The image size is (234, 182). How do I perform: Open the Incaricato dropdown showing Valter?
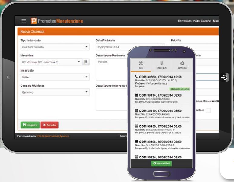point(55,77)
